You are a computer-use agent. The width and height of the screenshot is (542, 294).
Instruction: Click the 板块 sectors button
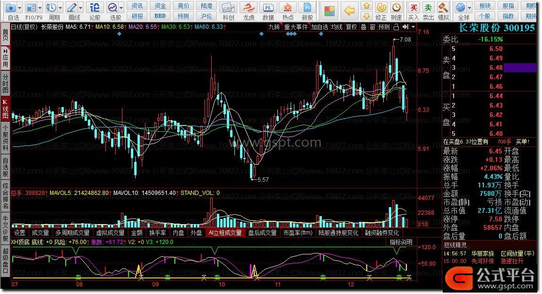485,6
